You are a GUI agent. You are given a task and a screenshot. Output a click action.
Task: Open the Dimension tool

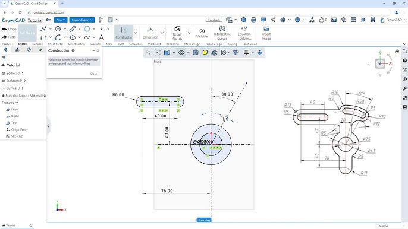pos(150,33)
